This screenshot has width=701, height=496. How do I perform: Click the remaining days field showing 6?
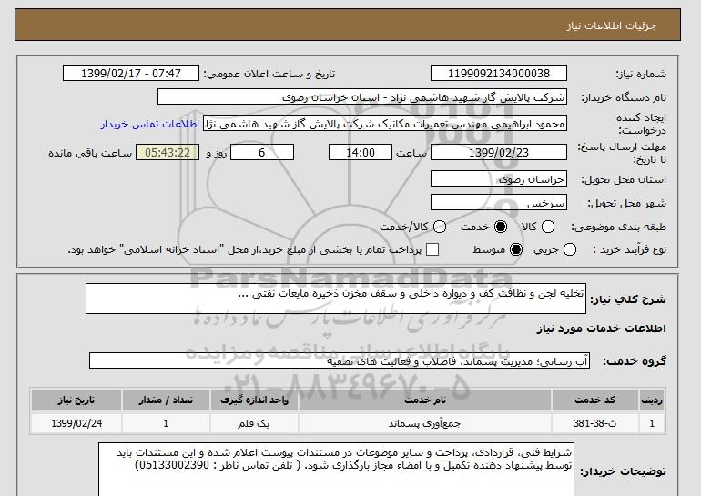coord(262,152)
